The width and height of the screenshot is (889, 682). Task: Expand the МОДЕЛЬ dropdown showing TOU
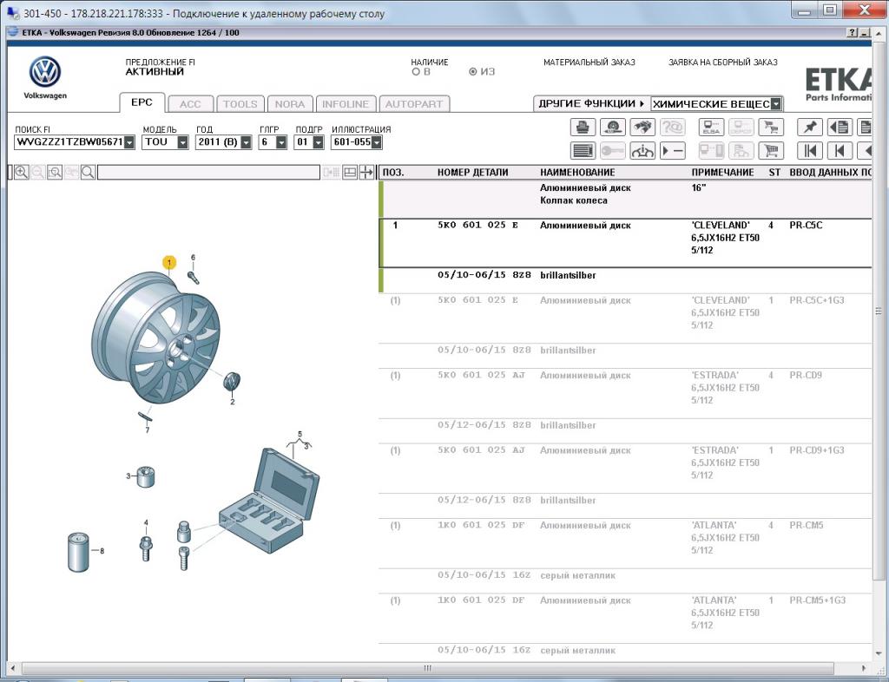[182, 142]
